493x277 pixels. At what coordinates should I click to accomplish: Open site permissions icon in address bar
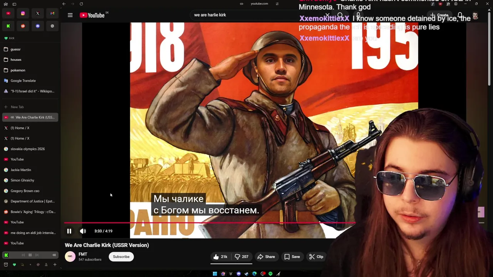coord(277,4)
